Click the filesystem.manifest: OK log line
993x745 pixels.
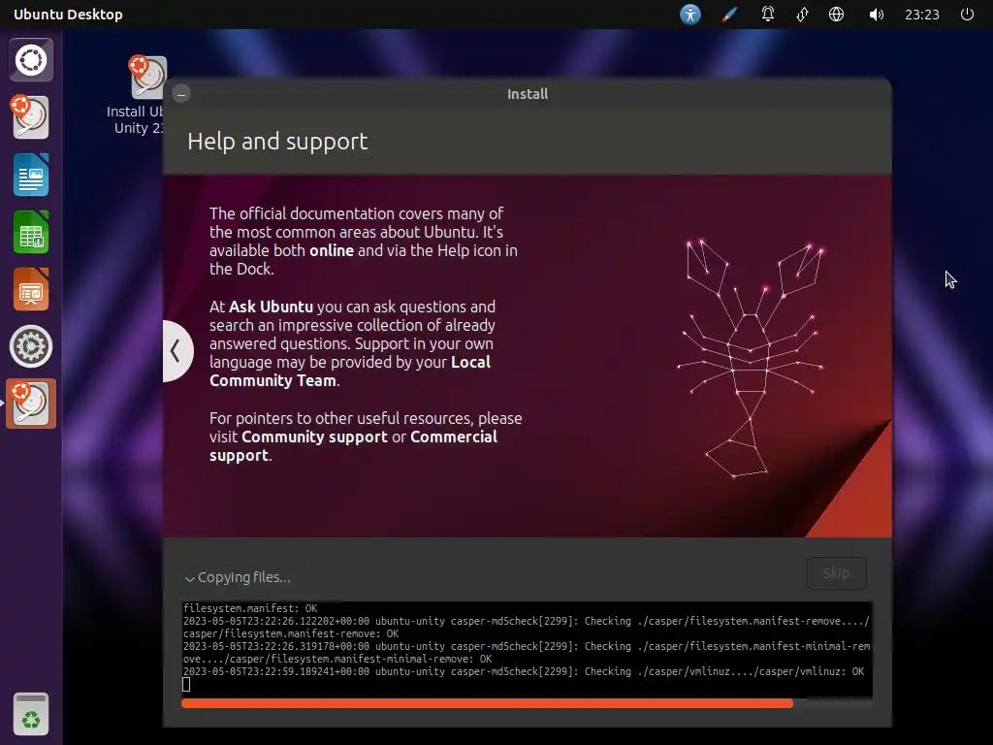[250, 608]
